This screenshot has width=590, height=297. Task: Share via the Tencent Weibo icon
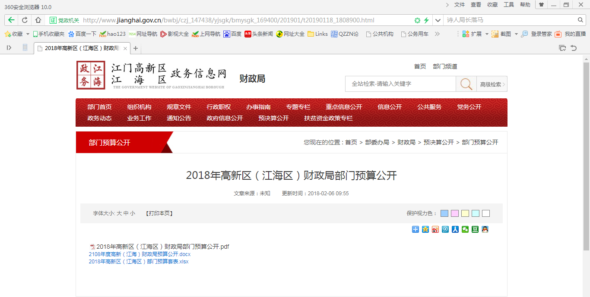[445, 229]
